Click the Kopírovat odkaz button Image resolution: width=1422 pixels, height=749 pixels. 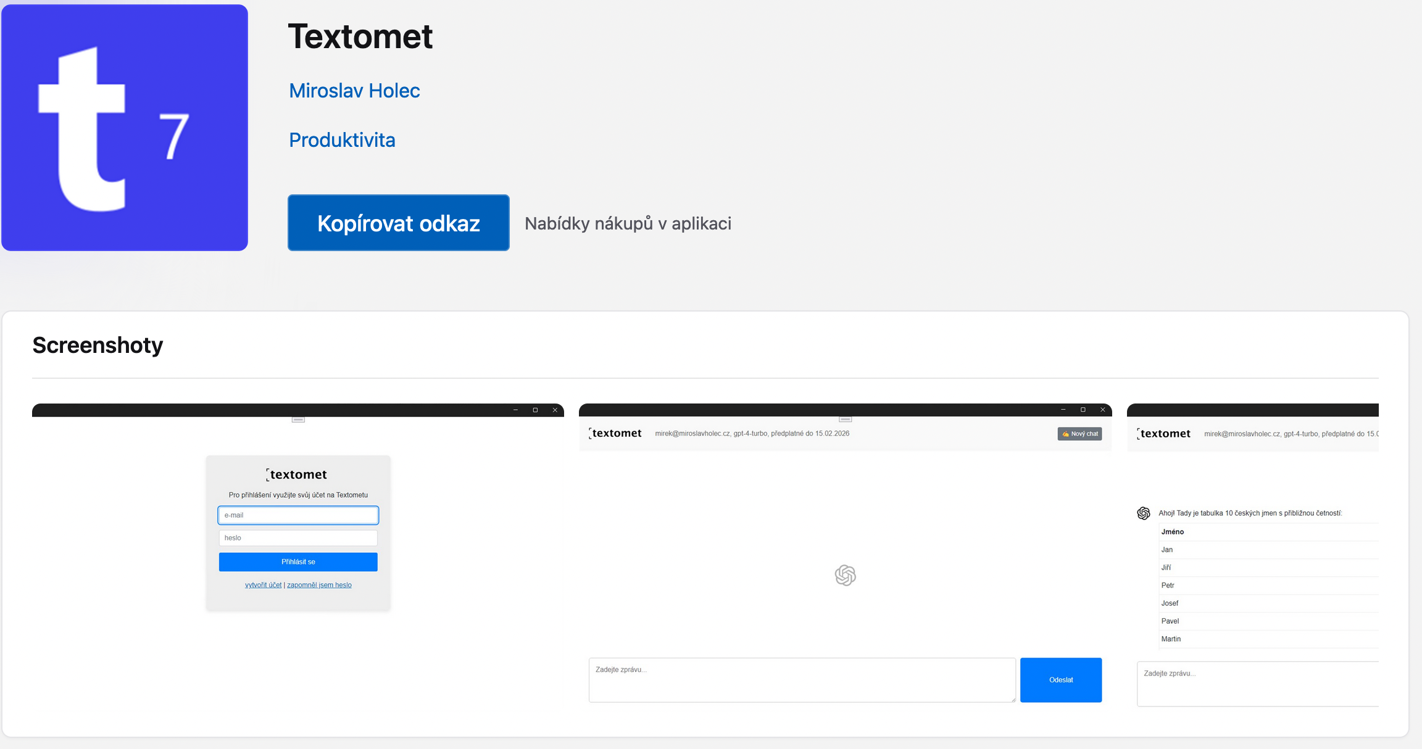(399, 223)
